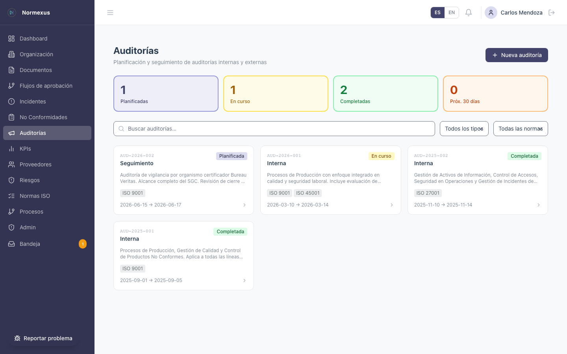Open the Dashboard sidebar icon
This screenshot has height=354, width=567.
pos(11,39)
